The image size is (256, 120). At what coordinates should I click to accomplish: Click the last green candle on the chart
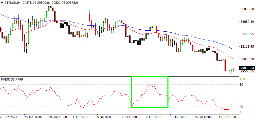[233, 69]
